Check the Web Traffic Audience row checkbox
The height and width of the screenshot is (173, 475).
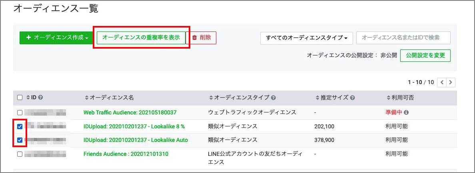pos(20,112)
